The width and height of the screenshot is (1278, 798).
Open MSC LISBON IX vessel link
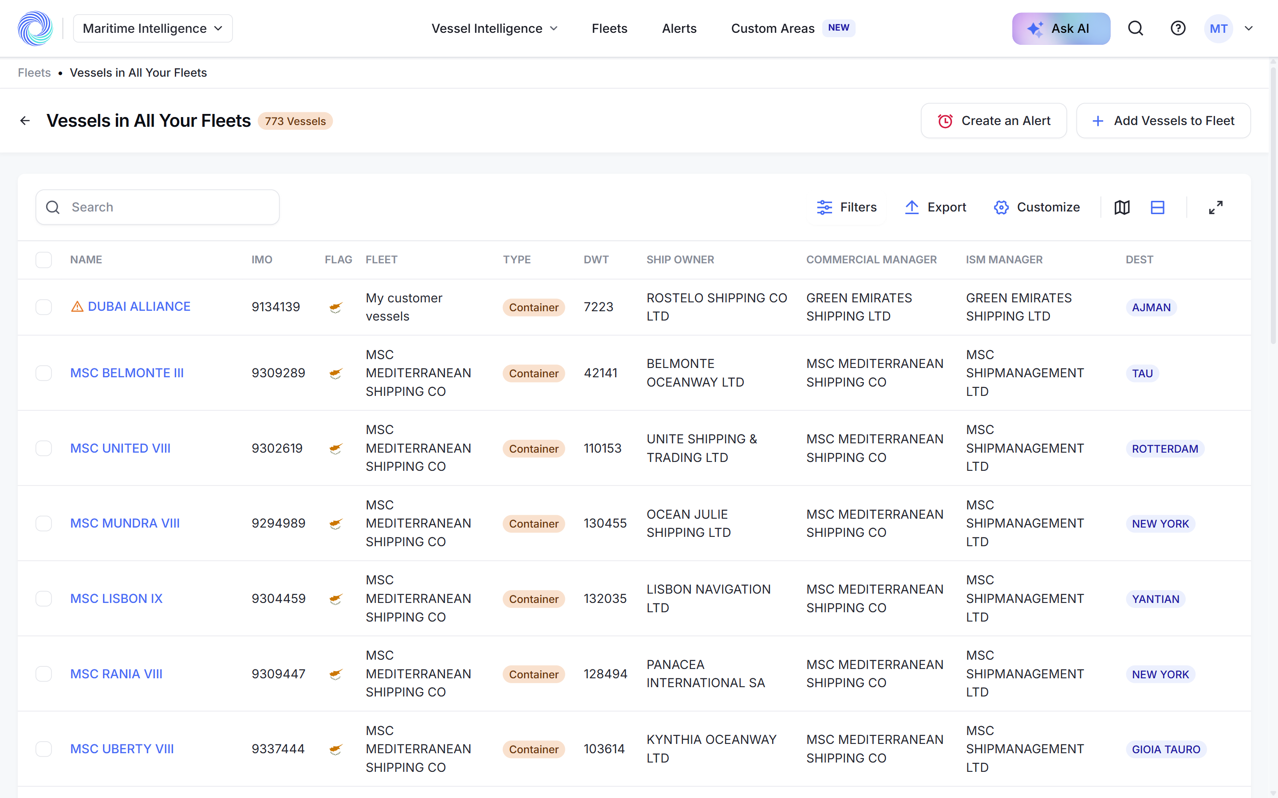pos(116,598)
